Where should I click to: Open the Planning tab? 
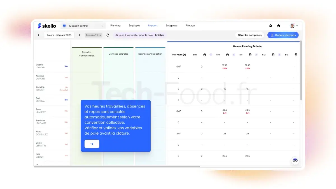pyautogui.click(x=115, y=25)
